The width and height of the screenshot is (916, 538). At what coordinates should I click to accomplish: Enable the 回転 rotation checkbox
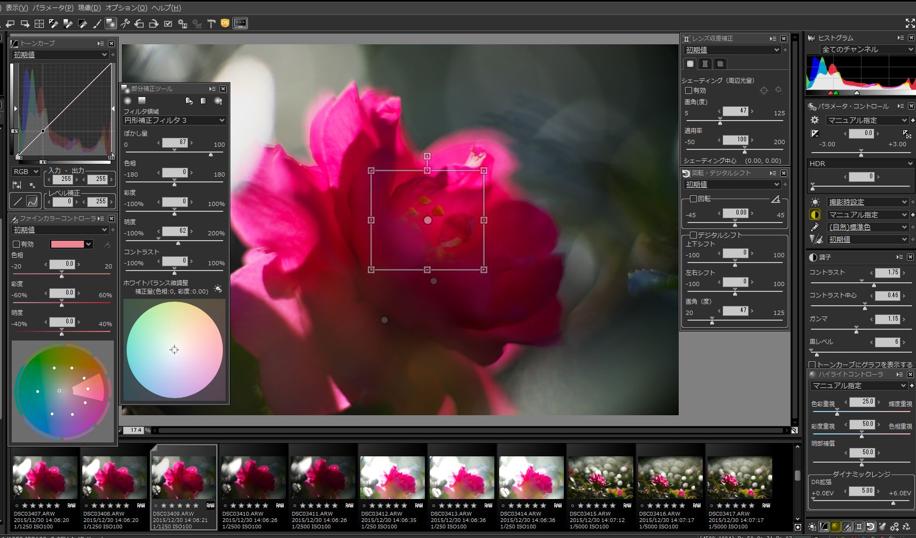click(693, 199)
